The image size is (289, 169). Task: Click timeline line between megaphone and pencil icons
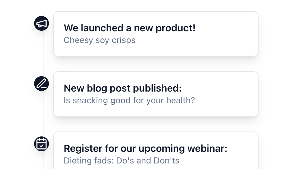tap(44, 54)
